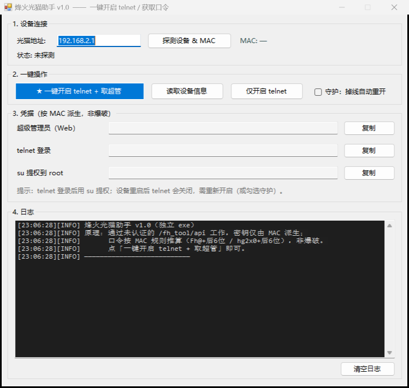Screen dimensions: 409x388
Task: Click the 4. 日志 group label
Action: (x=23, y=212)
